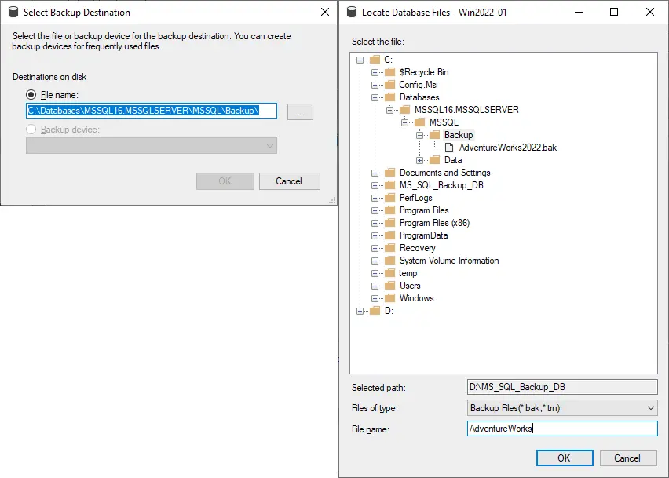Click the Program Files (x86) folder icon

(x=390, y=223)
